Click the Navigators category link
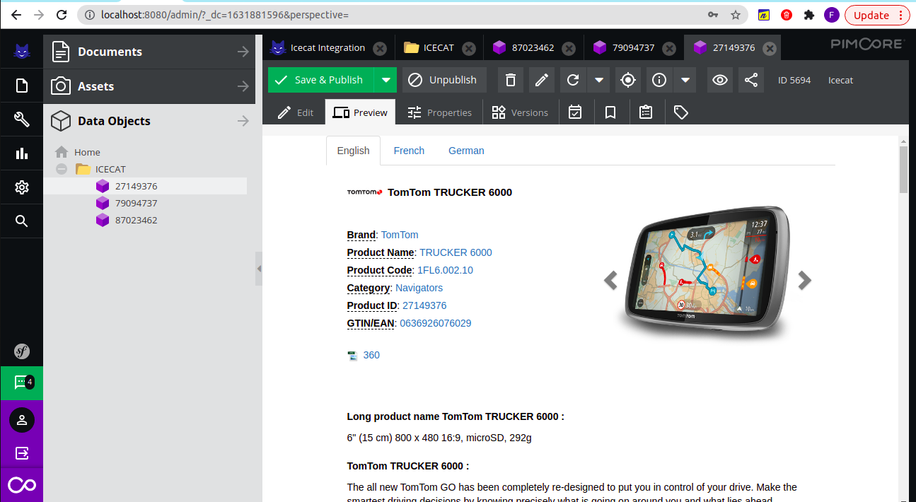The height and width of the screenshot is (502, 916). tap(419, 288)
